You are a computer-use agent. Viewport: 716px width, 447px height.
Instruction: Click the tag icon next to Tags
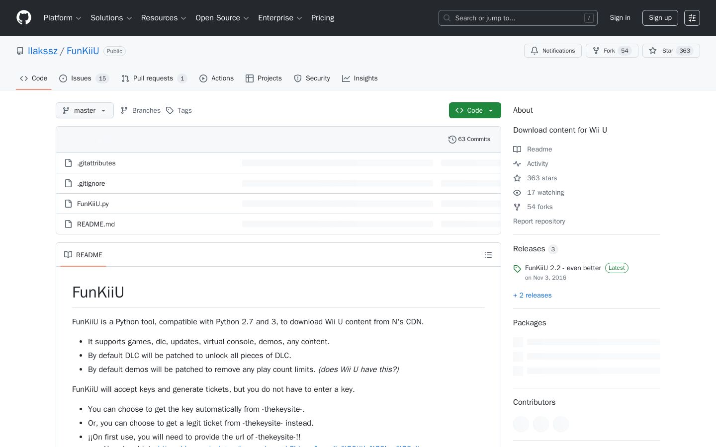pyautogui.click(x=170, y=110)
